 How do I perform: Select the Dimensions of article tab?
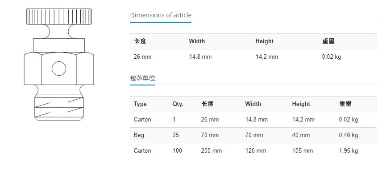[161, 15]
